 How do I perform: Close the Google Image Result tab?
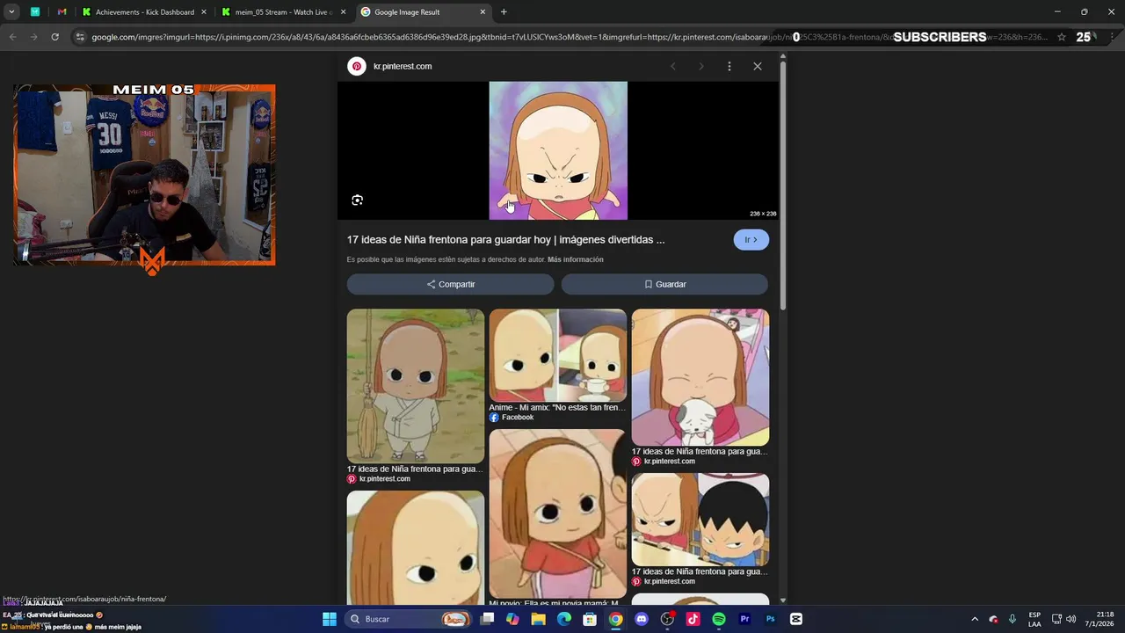click(x=483, y=12)
